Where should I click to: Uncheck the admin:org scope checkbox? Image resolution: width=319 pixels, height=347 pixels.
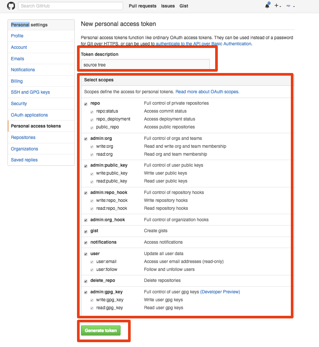click(86, 139)
